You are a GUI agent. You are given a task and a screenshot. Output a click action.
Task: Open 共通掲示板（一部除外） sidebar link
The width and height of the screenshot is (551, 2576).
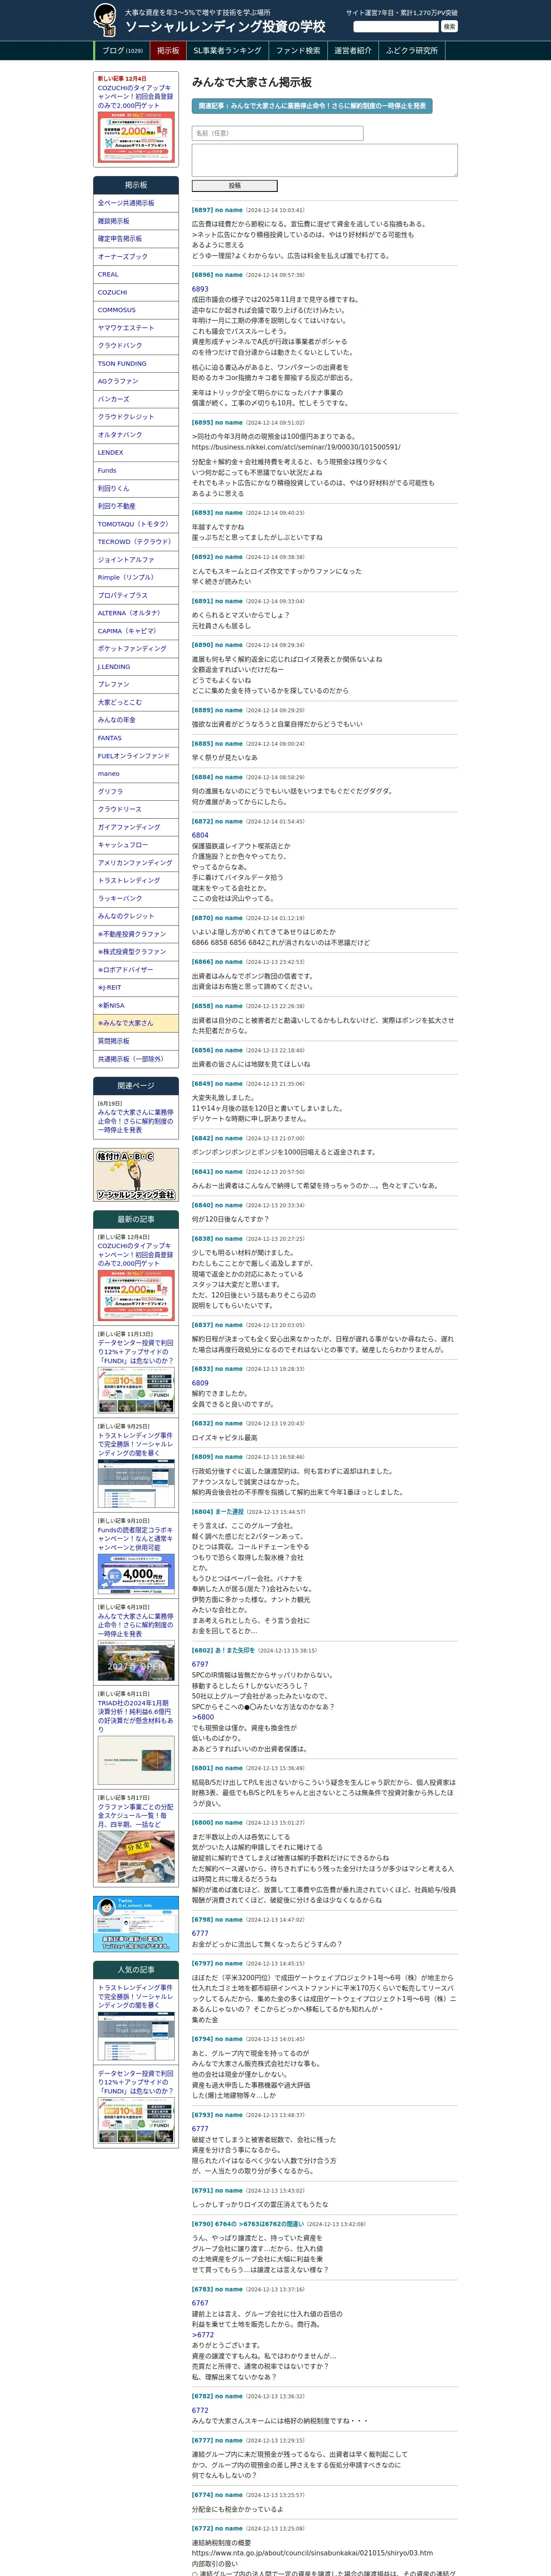click(136, 1059)
